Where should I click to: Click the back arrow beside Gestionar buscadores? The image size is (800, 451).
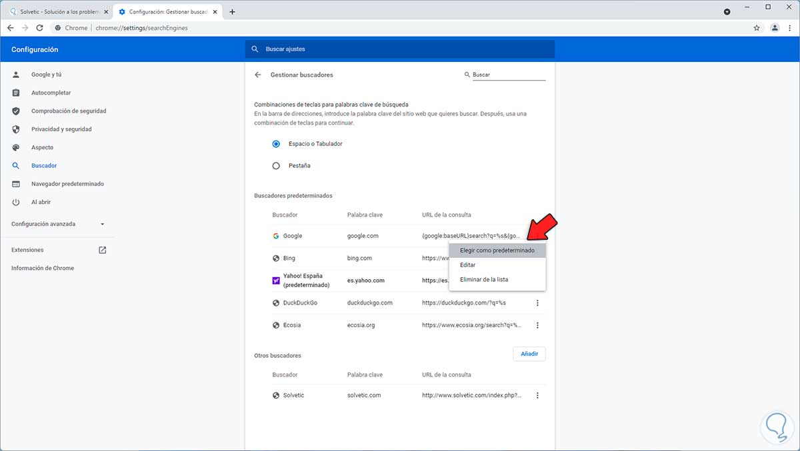click(258, 75)
